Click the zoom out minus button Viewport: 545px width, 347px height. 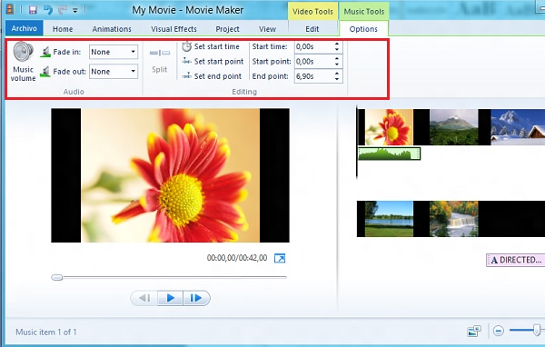click(x=498, y=331)
